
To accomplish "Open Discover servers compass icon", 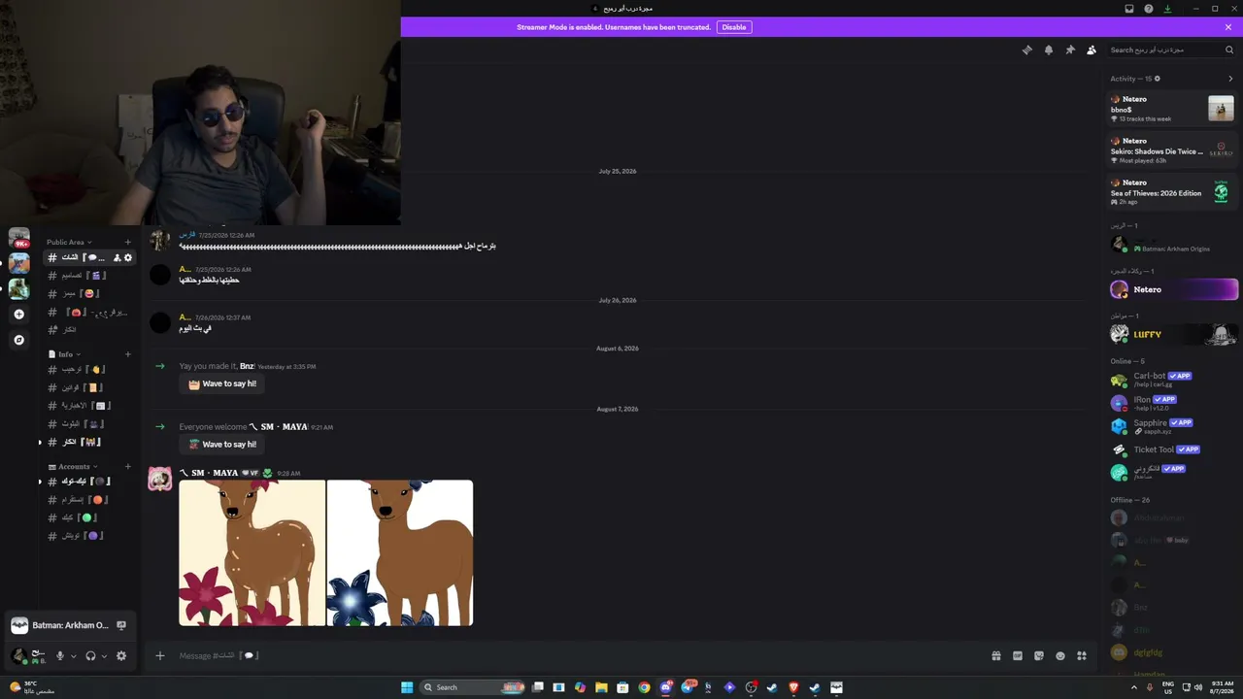I will pos(19,340).
